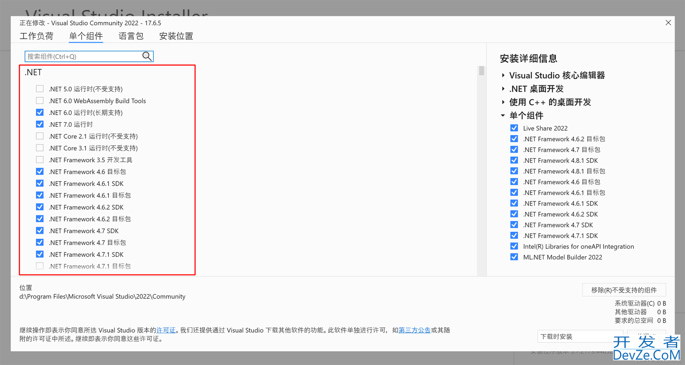Open the 语言包 tab
Screen dimensions: 685x365
pyautogui.click(x=131, y=36)
